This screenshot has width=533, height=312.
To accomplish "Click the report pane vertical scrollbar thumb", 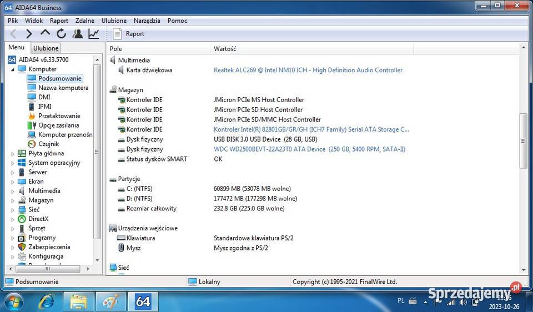I will [x=523, y=141].
